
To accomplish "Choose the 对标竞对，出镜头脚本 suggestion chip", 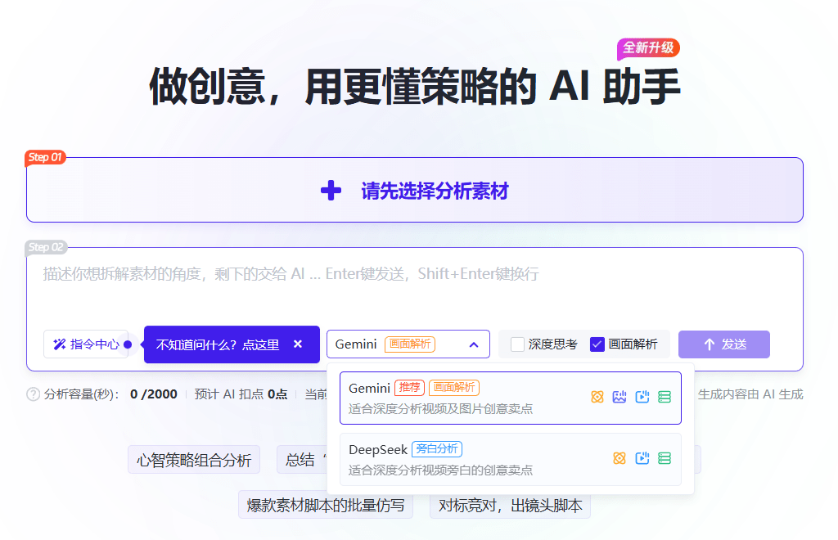I will [510, 506].
